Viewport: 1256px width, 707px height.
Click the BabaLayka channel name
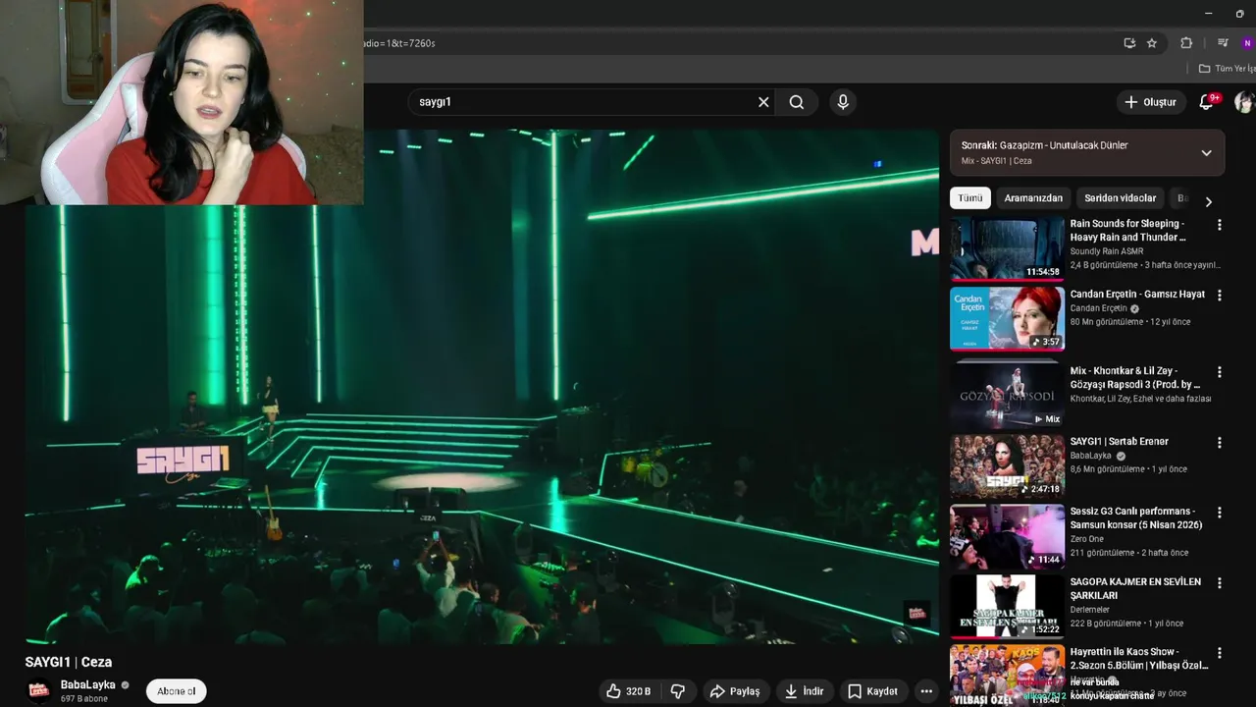(x=88, y=684)
